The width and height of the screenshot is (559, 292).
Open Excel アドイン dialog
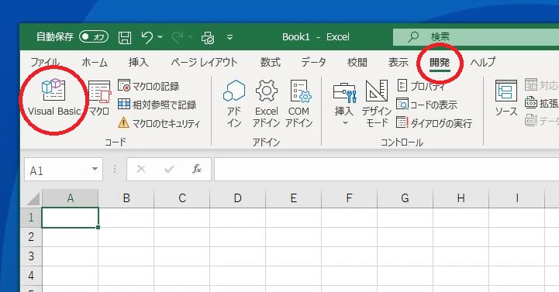point(266,103)
